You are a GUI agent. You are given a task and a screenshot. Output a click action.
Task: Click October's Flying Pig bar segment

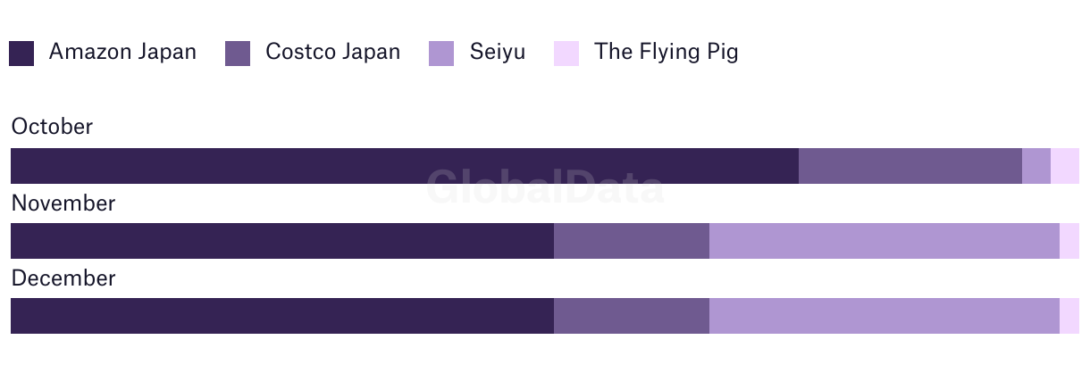click(x=1065, y=166)
